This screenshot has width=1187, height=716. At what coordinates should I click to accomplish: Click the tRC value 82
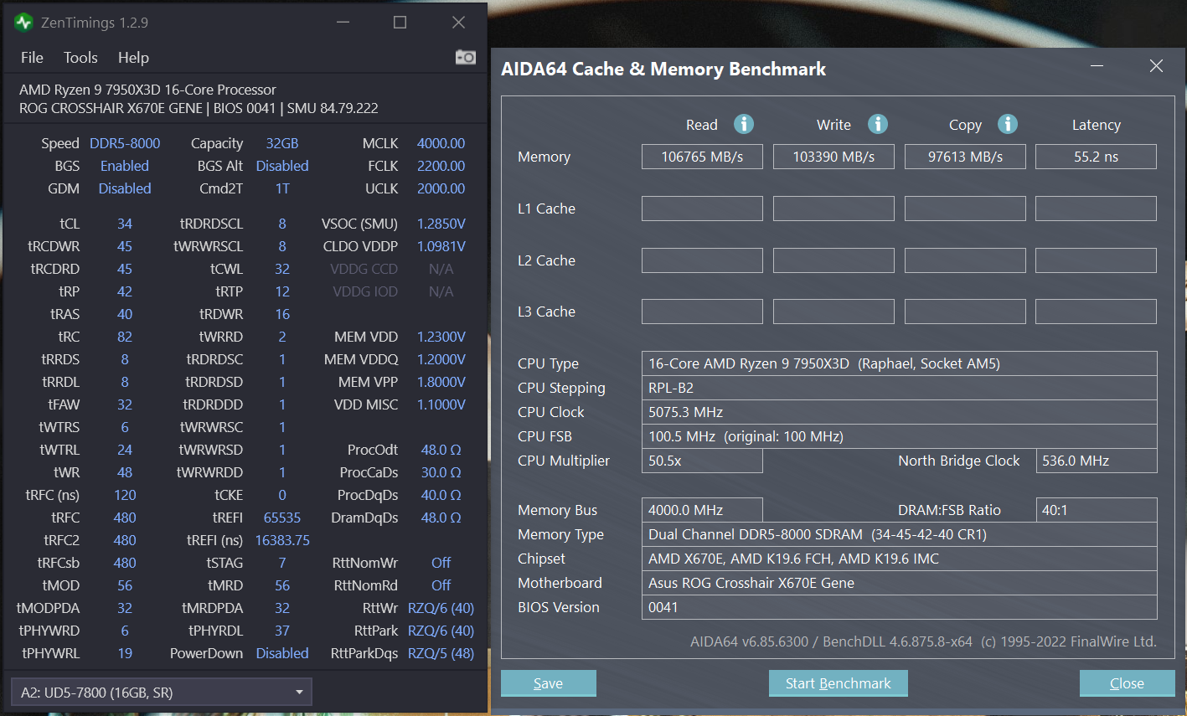[125, 337]
